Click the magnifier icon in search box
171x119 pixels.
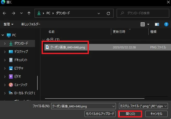click(x=122, y=13)
